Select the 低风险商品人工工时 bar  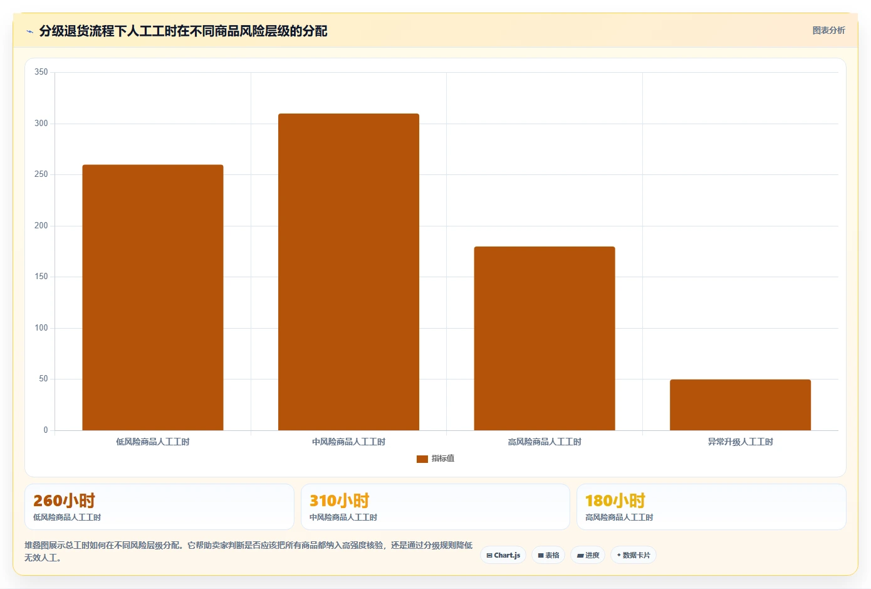pyautogui.click(x=153, y=297)
